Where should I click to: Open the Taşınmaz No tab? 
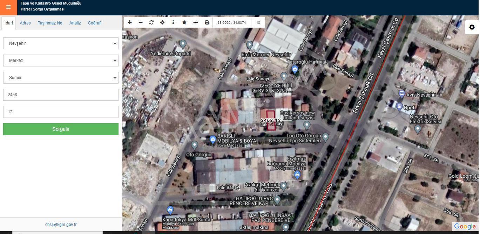[50, 23]
